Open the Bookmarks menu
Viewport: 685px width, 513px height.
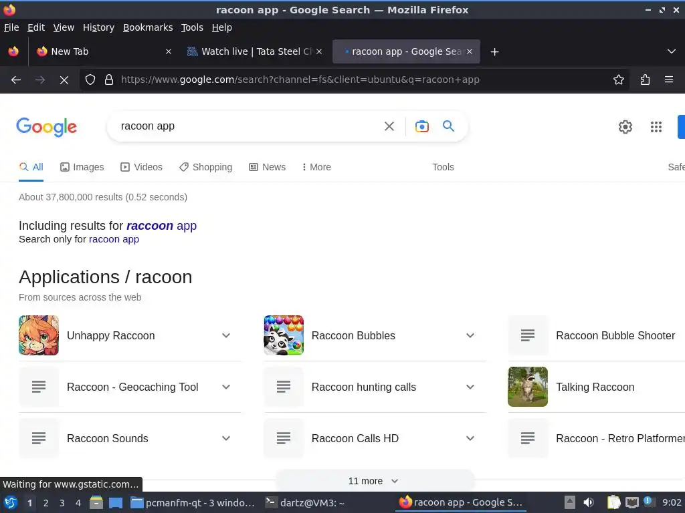pyautogui.click(x=148, y=27)
